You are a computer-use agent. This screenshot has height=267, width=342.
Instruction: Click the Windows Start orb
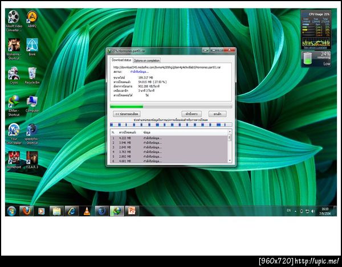coord(11,211)
